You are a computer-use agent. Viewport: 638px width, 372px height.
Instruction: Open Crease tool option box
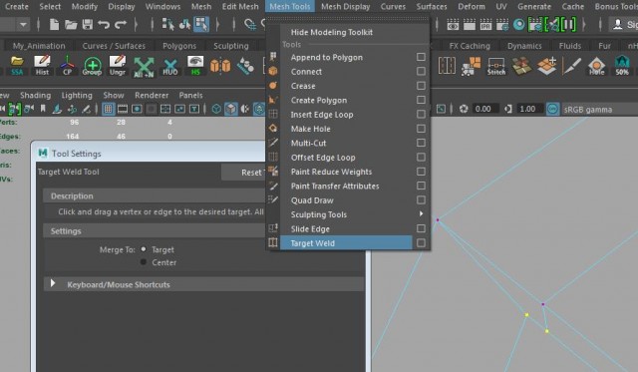click(421, 86)
